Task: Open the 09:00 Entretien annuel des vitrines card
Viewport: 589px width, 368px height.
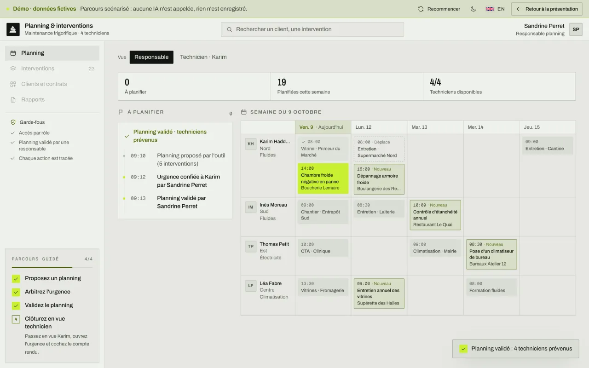Action: coord(379,293)
